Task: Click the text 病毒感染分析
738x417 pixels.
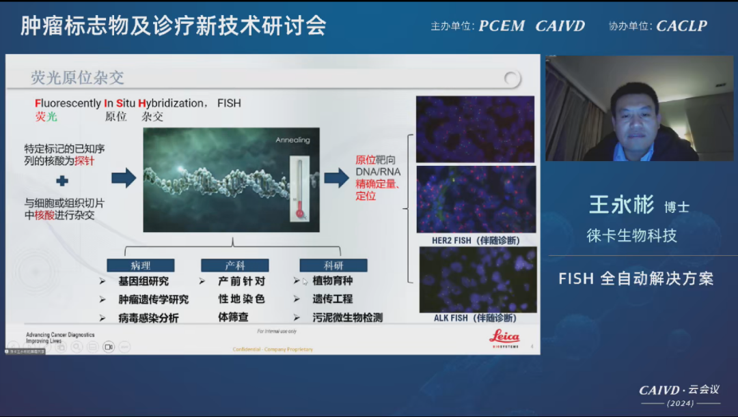Action: 148,318
